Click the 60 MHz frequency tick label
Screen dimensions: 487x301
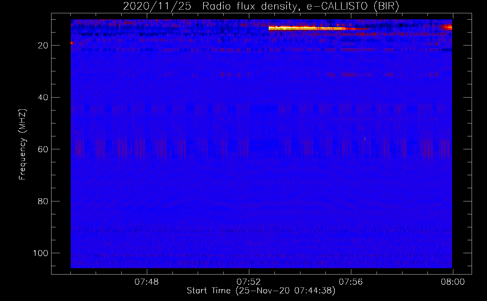43,149
